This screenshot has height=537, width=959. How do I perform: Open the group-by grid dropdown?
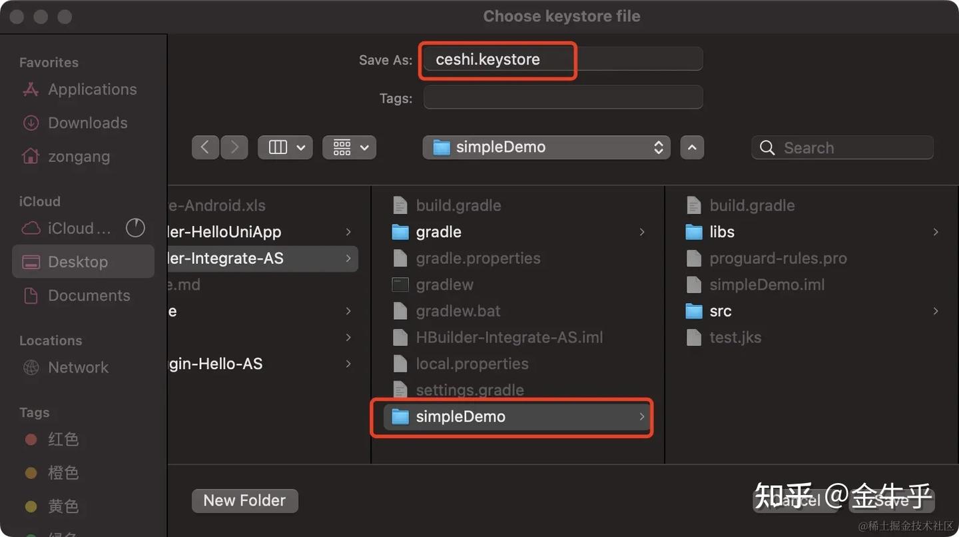pyautogui.click(x=349, y=147)
